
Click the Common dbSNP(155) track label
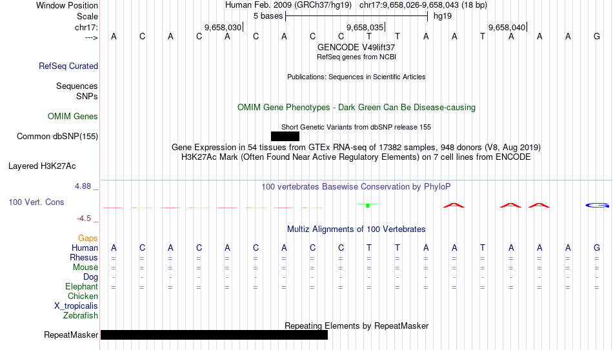tap(57, 137)
